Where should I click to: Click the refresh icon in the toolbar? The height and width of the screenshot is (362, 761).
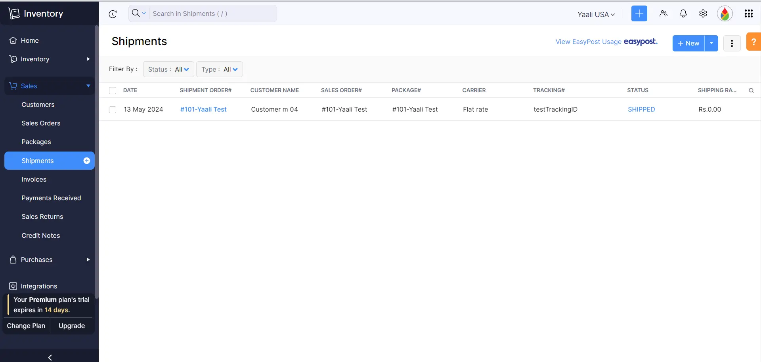pyautogui.click(x=113, y=13)
